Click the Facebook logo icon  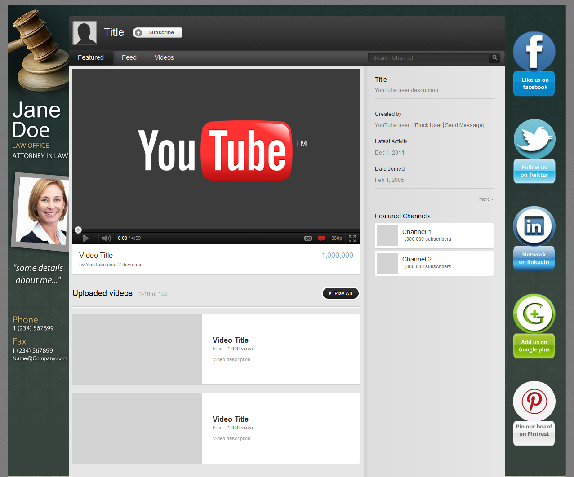534,52
